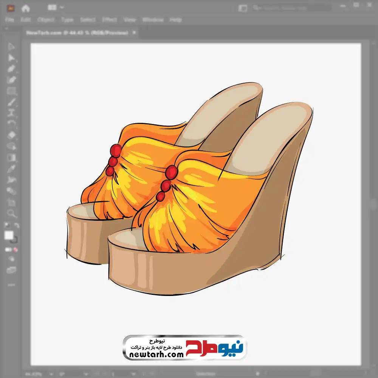Image resolution: width=378 pixels, height=378 pixels.
Task: Activate the Paintbrush tool
Action: click(x=11, y=102)
